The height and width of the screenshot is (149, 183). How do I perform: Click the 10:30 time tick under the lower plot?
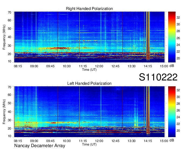click(x=67, y=141)
